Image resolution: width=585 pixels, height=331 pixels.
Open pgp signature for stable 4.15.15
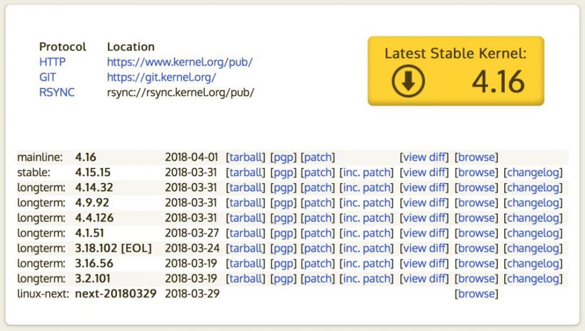pyautogui.click(x=283, y=173)
